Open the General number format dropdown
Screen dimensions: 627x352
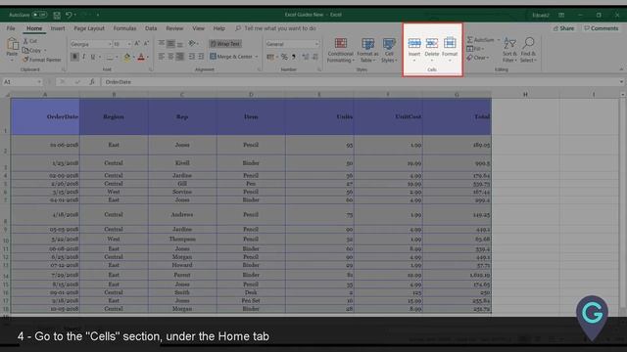(316, 44)
